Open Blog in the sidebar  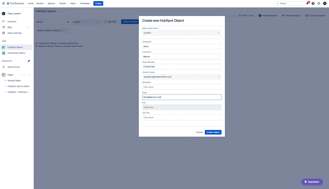click(x=9, y=27)
